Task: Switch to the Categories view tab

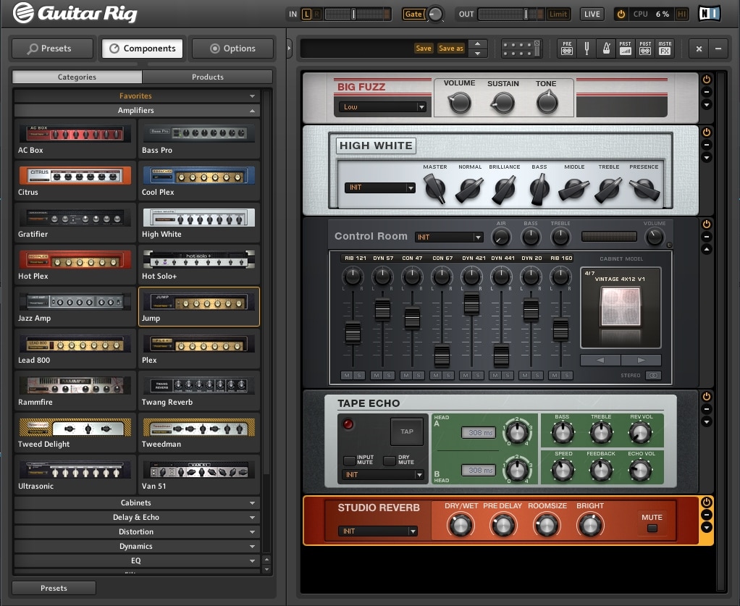Action: pos(77,77)
